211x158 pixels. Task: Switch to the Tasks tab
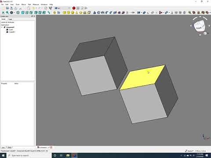tap(10, 19)
